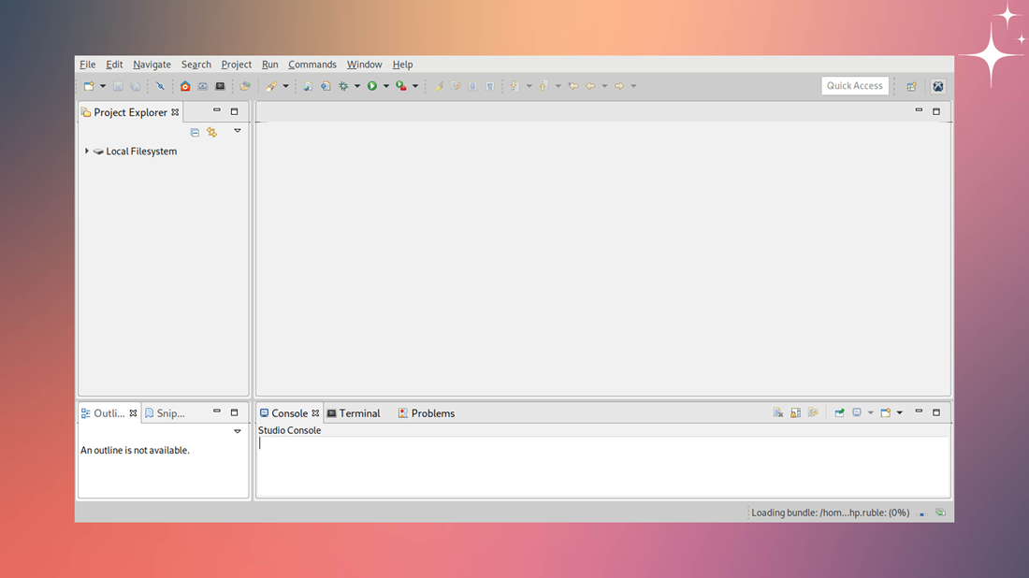The image size is (1029, 578).
Task: Toggle the Pin Console icon
Action: coord(839,412)
